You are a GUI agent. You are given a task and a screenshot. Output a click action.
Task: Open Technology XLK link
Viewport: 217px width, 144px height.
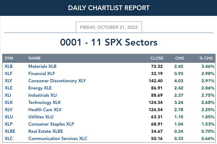point(44,102)
